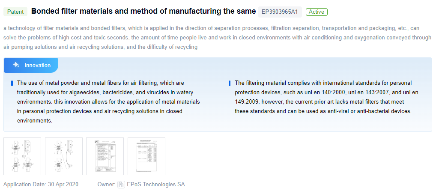
Task: Click the blue marker before the metal powder paragraph
Action: coord(12,83)
